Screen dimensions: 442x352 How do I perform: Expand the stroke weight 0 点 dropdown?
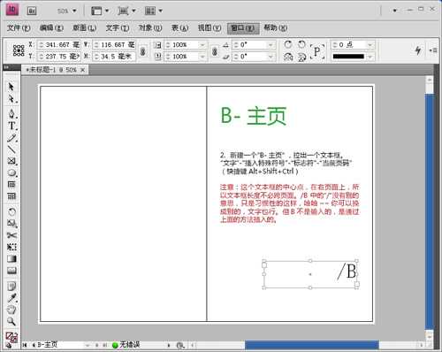coord(370,45)
